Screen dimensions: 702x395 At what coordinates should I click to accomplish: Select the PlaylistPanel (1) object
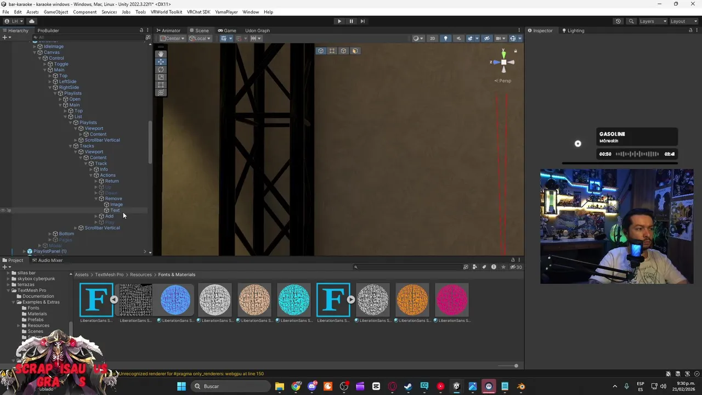(x=50, y=251)
